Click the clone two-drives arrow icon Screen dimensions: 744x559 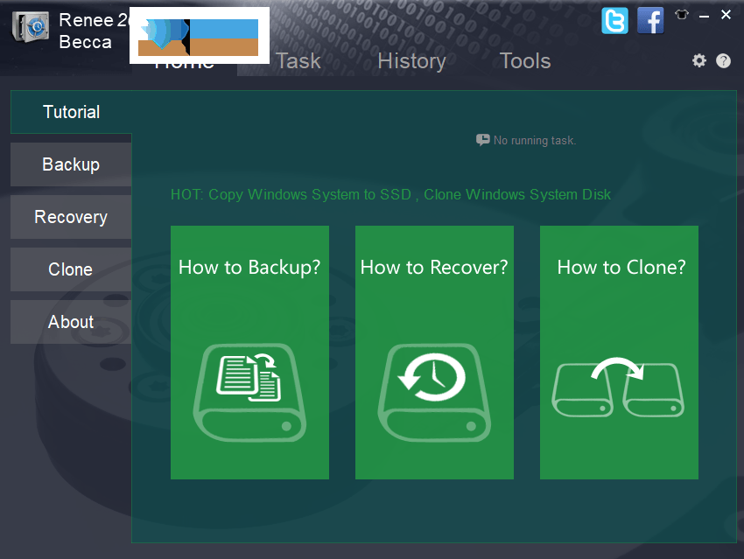coord(618,387)
